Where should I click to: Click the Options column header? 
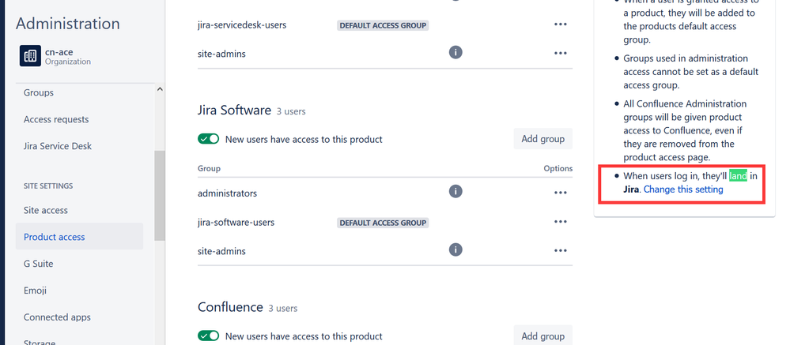click(558, 168)
